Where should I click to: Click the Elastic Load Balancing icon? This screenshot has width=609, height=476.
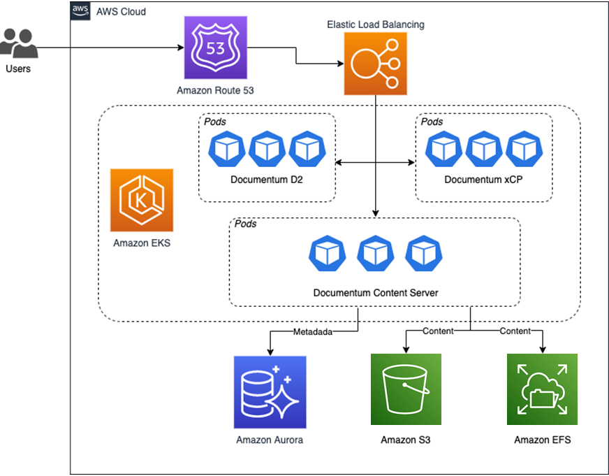(375, 63)
